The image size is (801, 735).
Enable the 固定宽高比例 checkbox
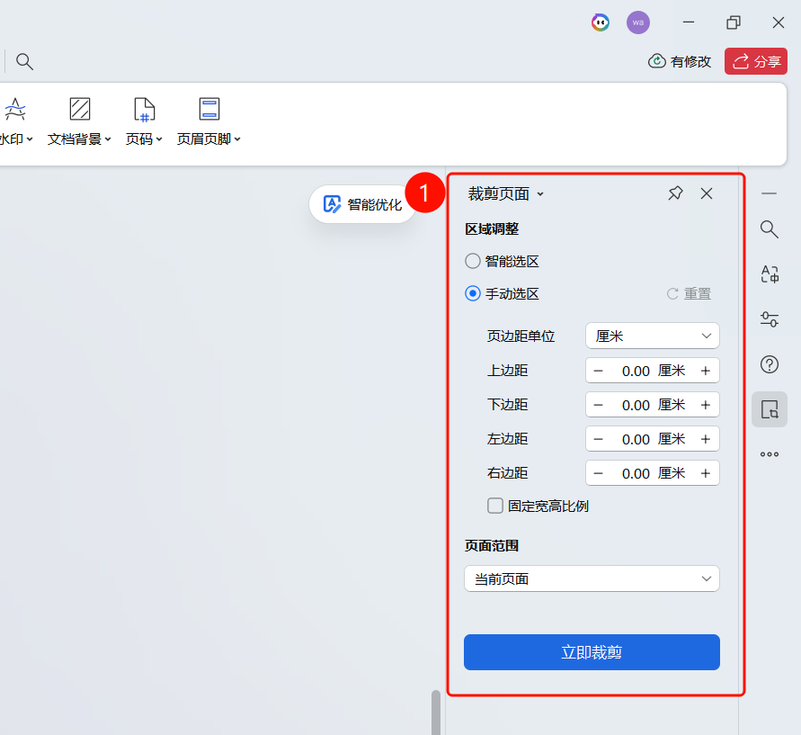click(495, 506)
